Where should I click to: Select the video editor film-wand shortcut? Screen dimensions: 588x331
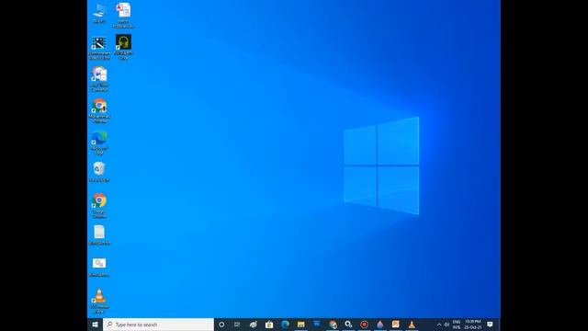pyautogui.click(x=99, y=48)
